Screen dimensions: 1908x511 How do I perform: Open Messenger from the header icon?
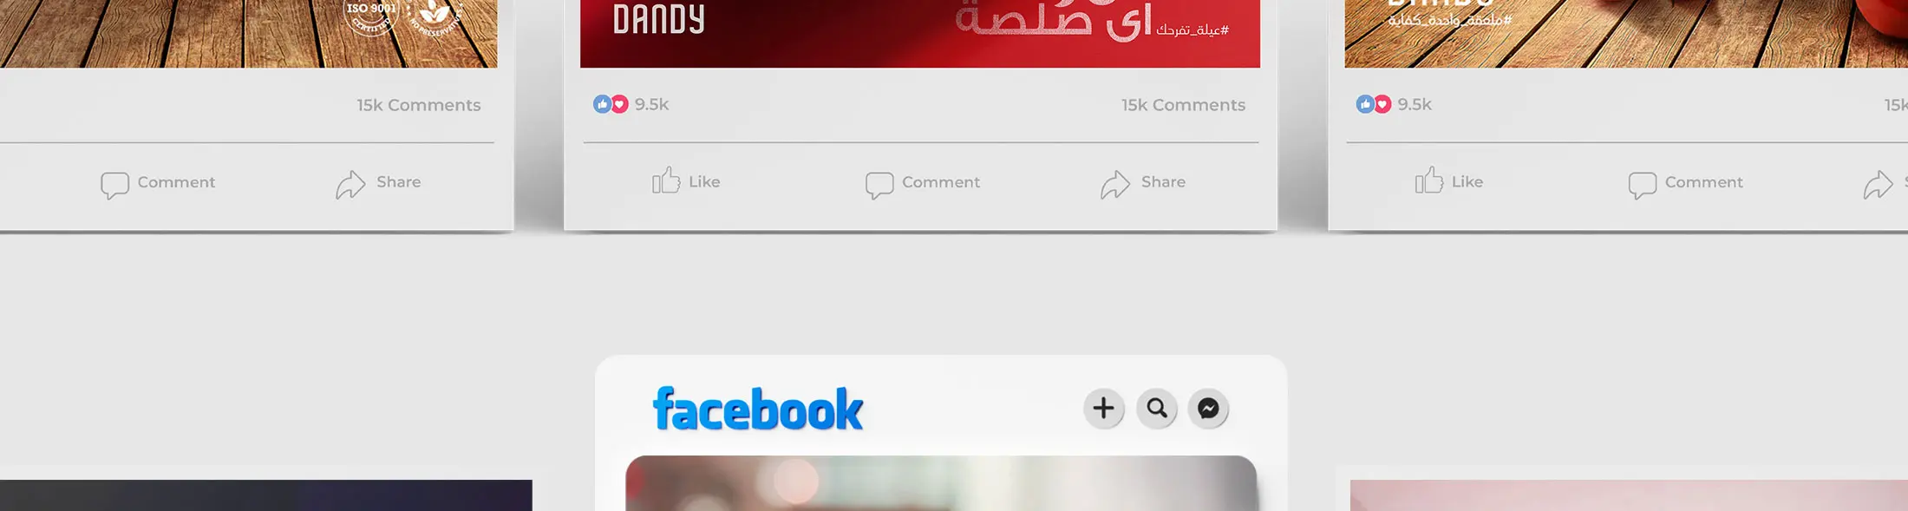tap(1208, 408)
